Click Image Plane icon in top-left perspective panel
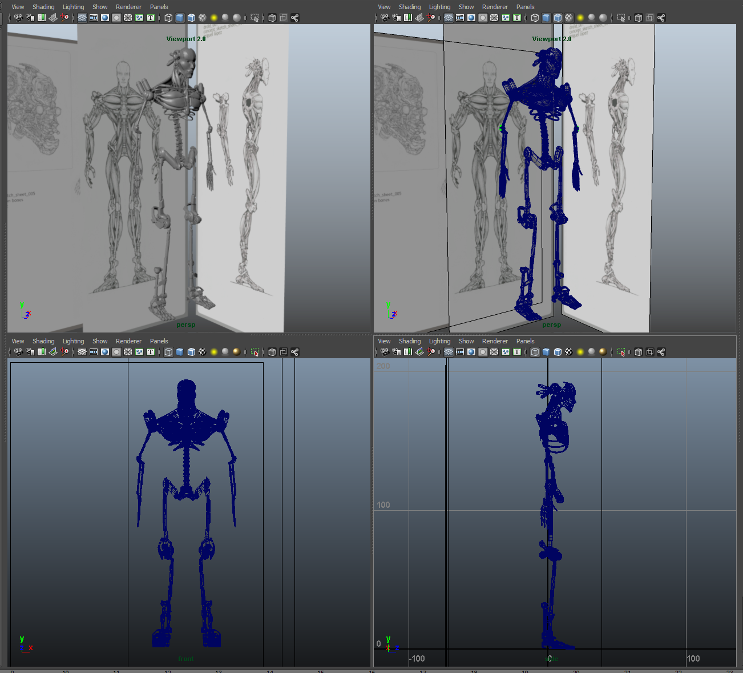This screenshot has height=673, width=743. (x=53, y=18)
